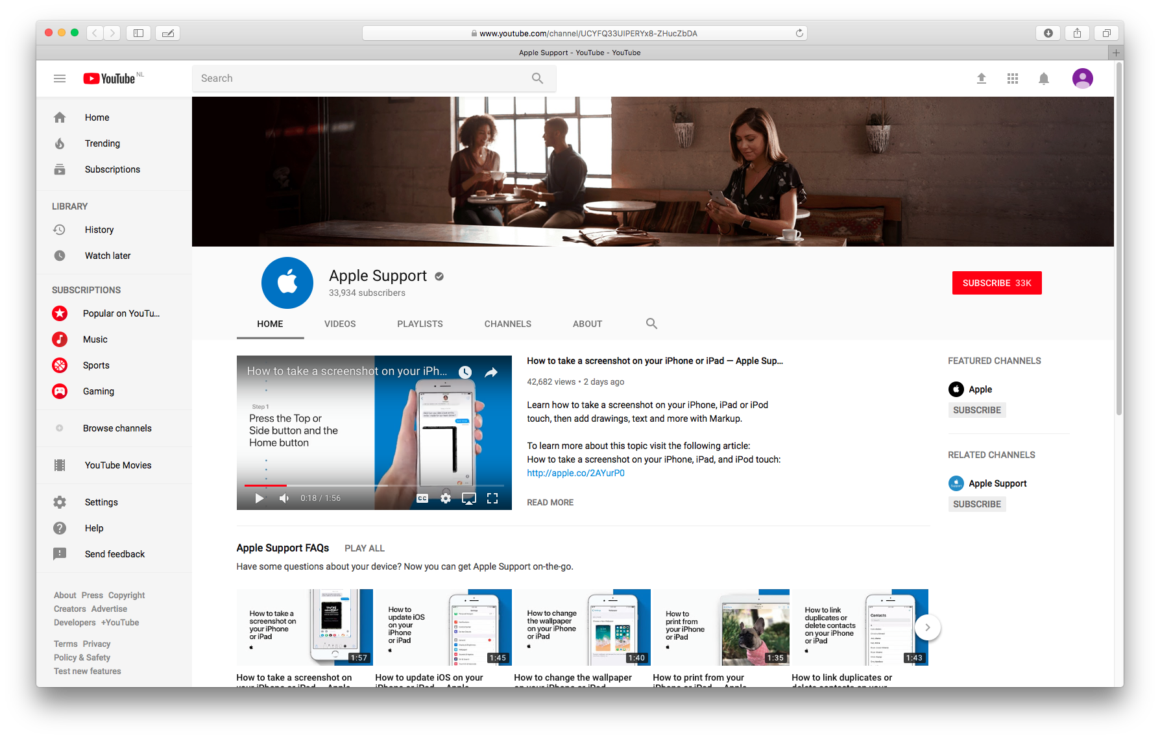Open the YouTube apps grid
Viewport: 1160px width, 739px height.
pos(1013,79)
